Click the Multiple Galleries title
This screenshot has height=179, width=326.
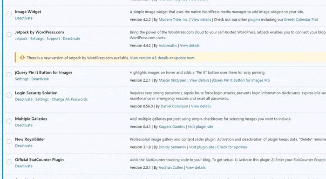[31, 119]
